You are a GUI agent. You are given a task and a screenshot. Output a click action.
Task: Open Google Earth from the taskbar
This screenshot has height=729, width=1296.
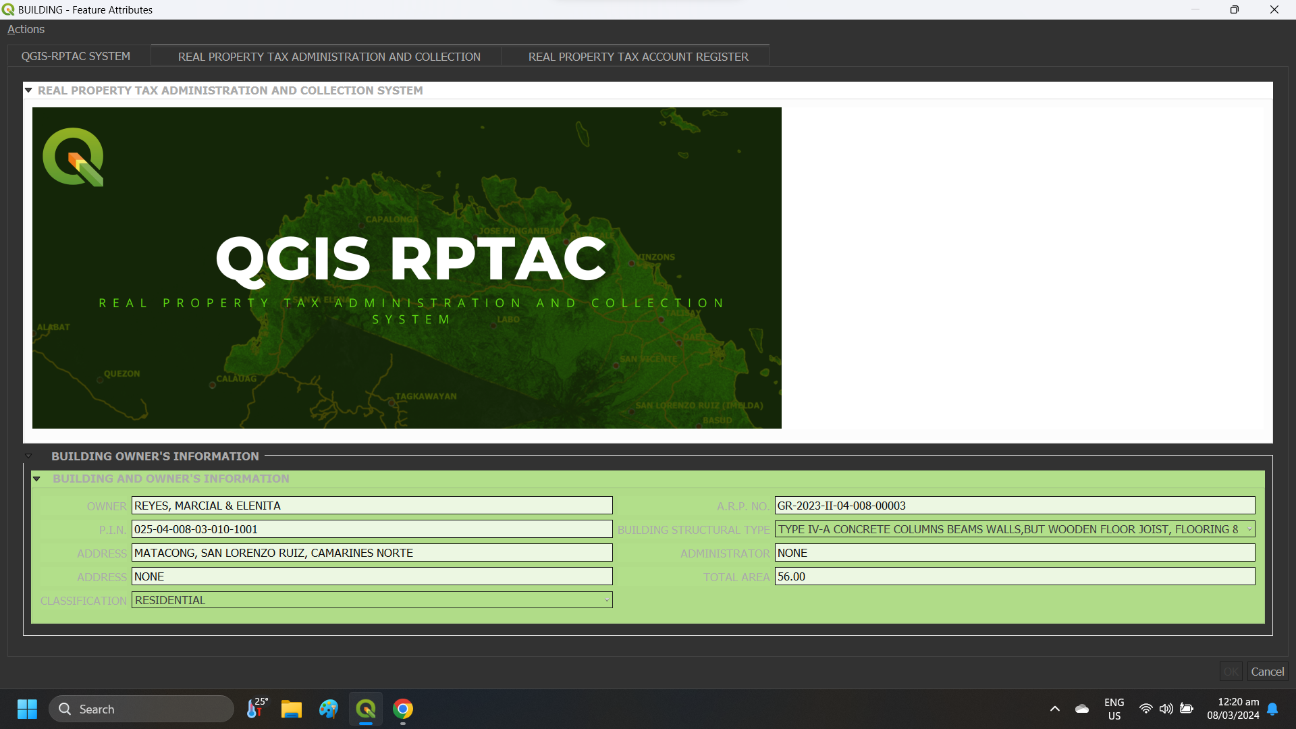[329, 709]
